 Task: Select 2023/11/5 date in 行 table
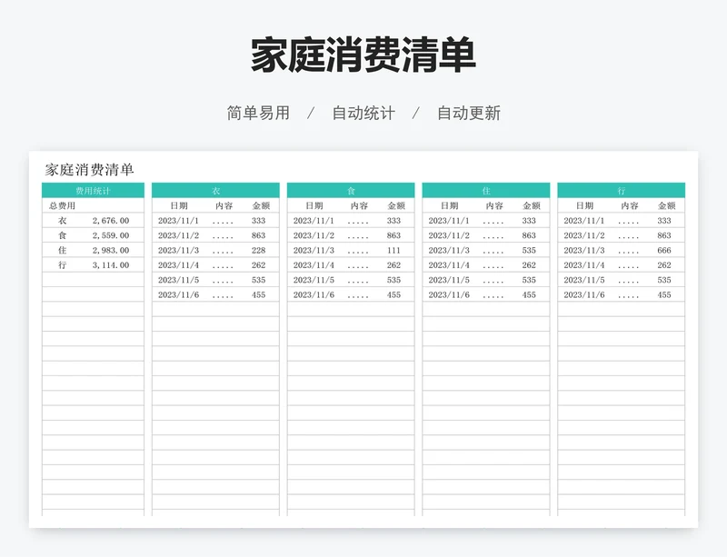point(584,280)
